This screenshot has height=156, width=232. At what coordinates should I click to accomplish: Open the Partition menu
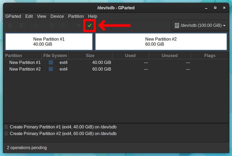pos(76,16)
